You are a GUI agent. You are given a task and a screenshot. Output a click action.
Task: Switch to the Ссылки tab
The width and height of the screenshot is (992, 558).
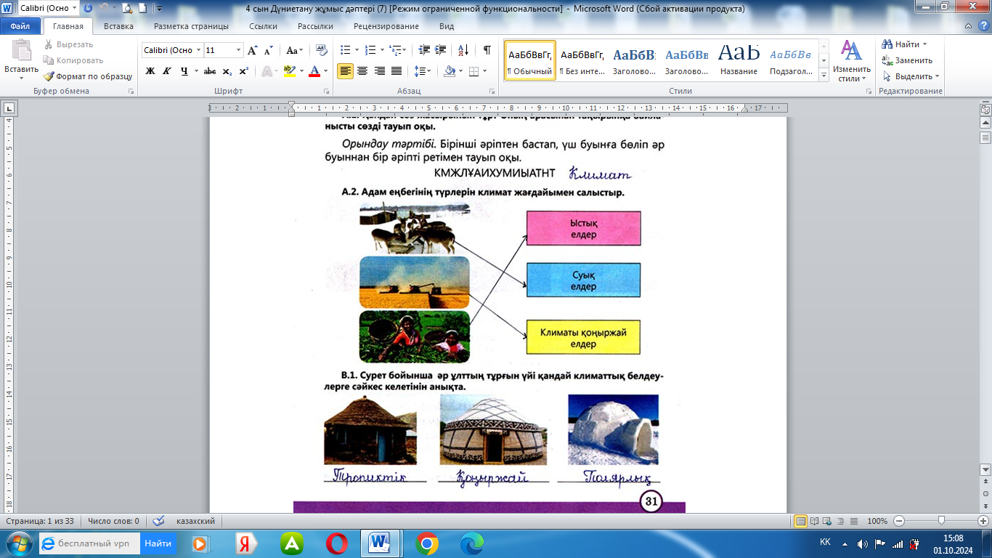(x=263, y=26)
